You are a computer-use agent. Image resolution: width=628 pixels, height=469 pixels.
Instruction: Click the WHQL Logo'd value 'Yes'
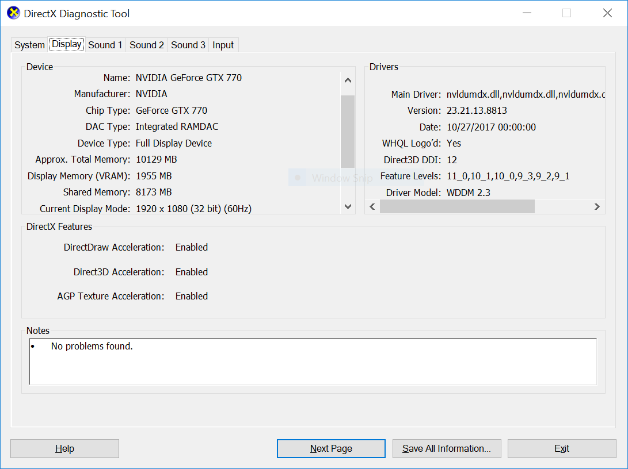454,143
